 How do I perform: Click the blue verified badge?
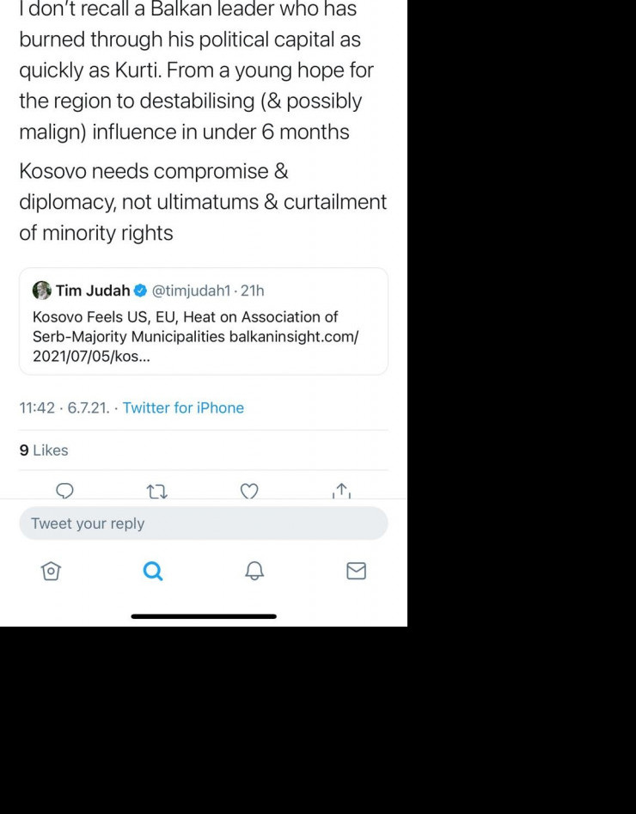pyautogui.click(x=140, y=291)
